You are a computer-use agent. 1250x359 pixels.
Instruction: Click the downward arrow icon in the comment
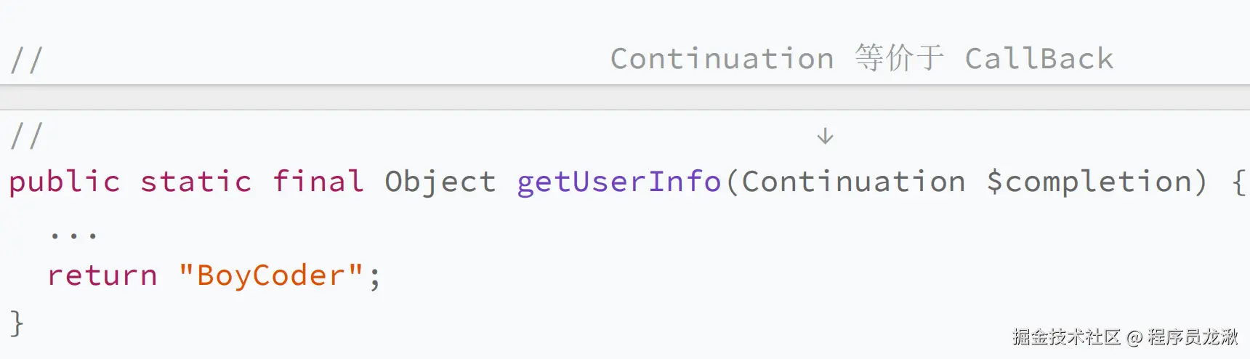[x=825, y=136]
